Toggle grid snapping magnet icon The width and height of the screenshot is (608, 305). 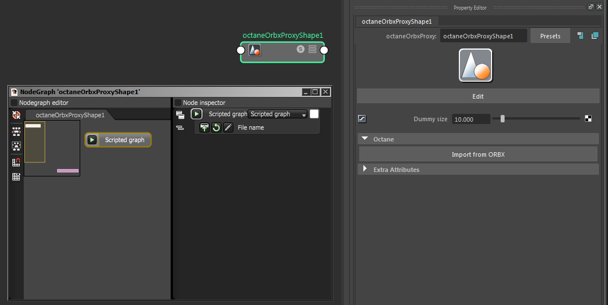[x=16, y=162]
